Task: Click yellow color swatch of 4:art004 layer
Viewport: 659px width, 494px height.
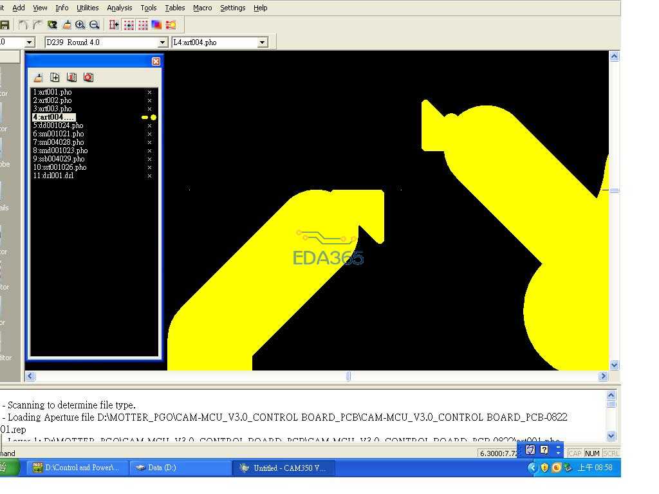Action: point(149,118)
